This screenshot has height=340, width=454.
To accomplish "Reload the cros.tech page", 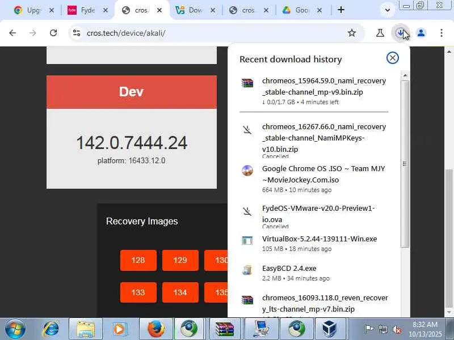I will tap(53, 33).
